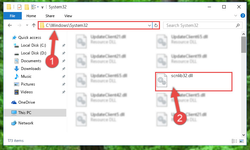Screen dimensions: 250x150
Task: Unpin Downloads pin icon in sidebar
Action: (64, 69)
